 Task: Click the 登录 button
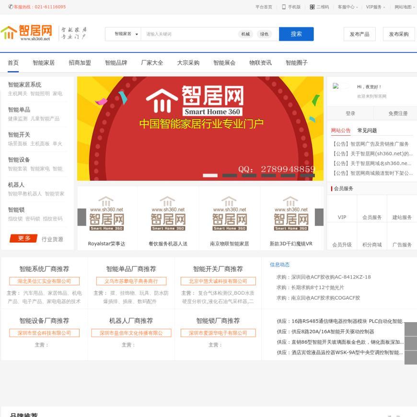tap(350, 114)
